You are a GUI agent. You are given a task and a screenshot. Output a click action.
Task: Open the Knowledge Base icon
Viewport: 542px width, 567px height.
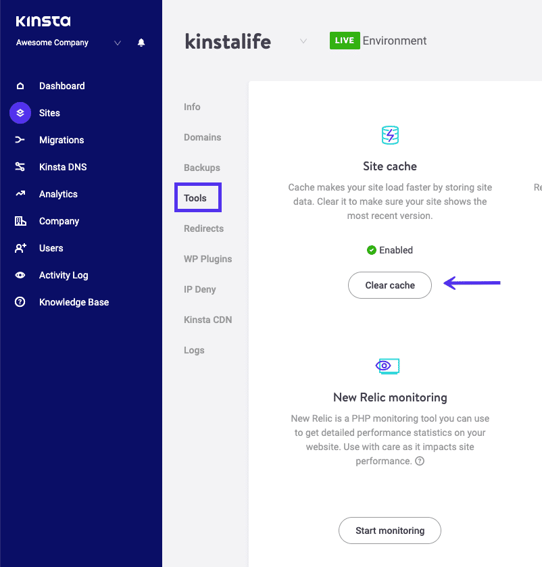(20, 302)
